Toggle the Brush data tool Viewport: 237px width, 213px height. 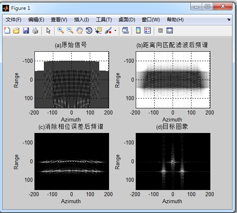pos(108,30)
